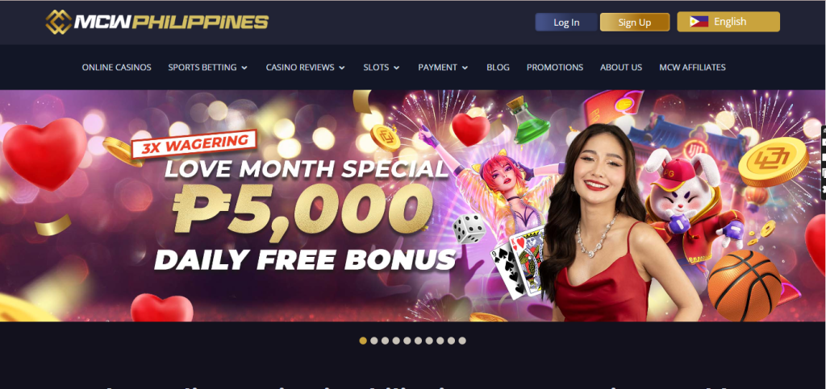Open the Slots dropdown menu
Image resolution: width=826 pixels, height=389 pixels.
[x=382, y=68]
